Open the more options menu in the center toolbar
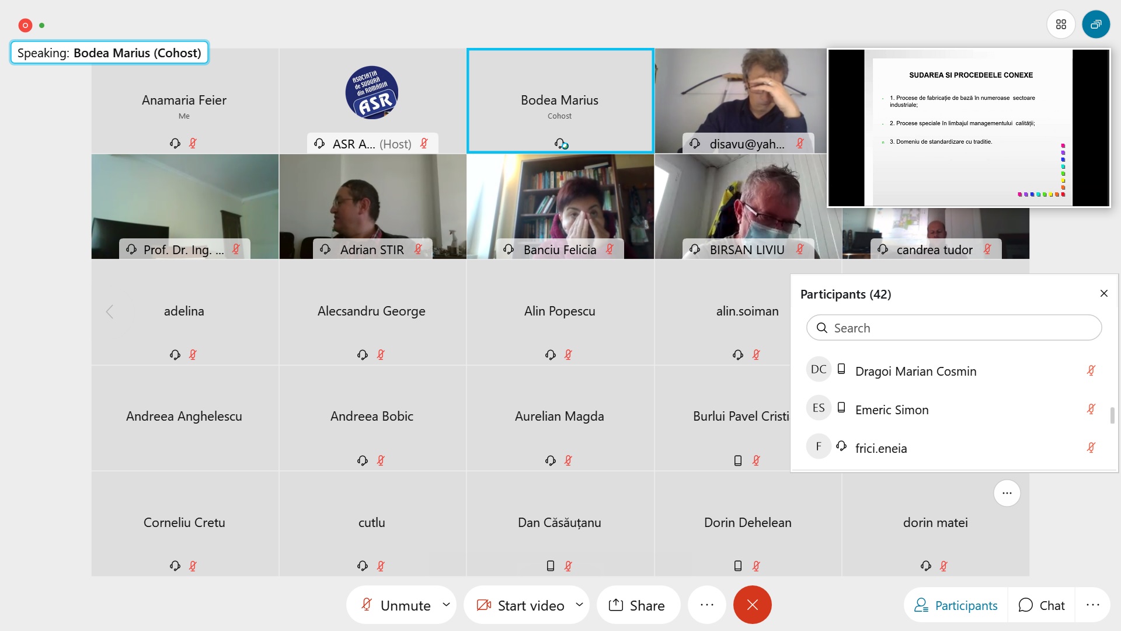The height and width of the screenshot is (631, 1121). click(706, 605)
